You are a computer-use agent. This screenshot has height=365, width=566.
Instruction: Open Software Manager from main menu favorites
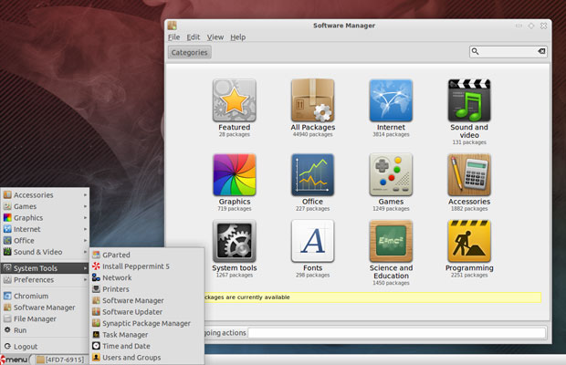pos(45,308)
